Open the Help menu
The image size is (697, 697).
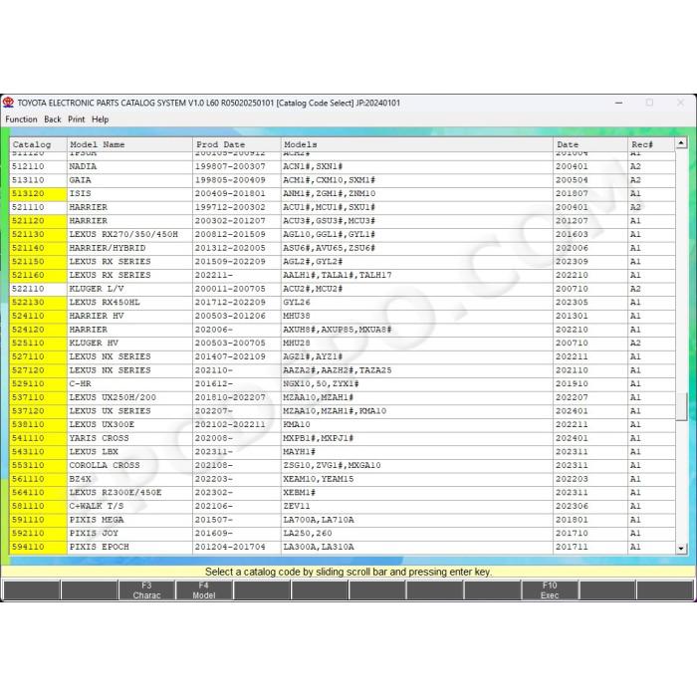[100, 119]
